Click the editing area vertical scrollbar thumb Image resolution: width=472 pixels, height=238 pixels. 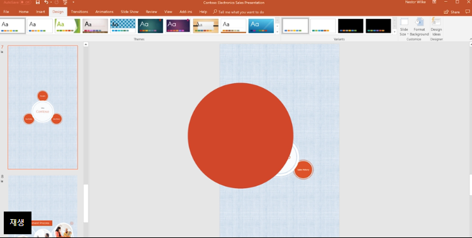[471, 184]
